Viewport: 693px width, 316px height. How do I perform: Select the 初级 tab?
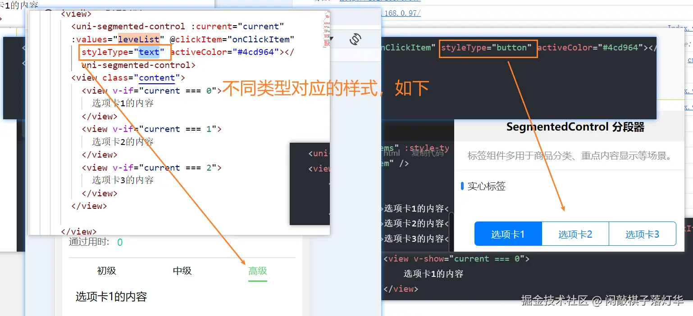click(x=107, y=271)
